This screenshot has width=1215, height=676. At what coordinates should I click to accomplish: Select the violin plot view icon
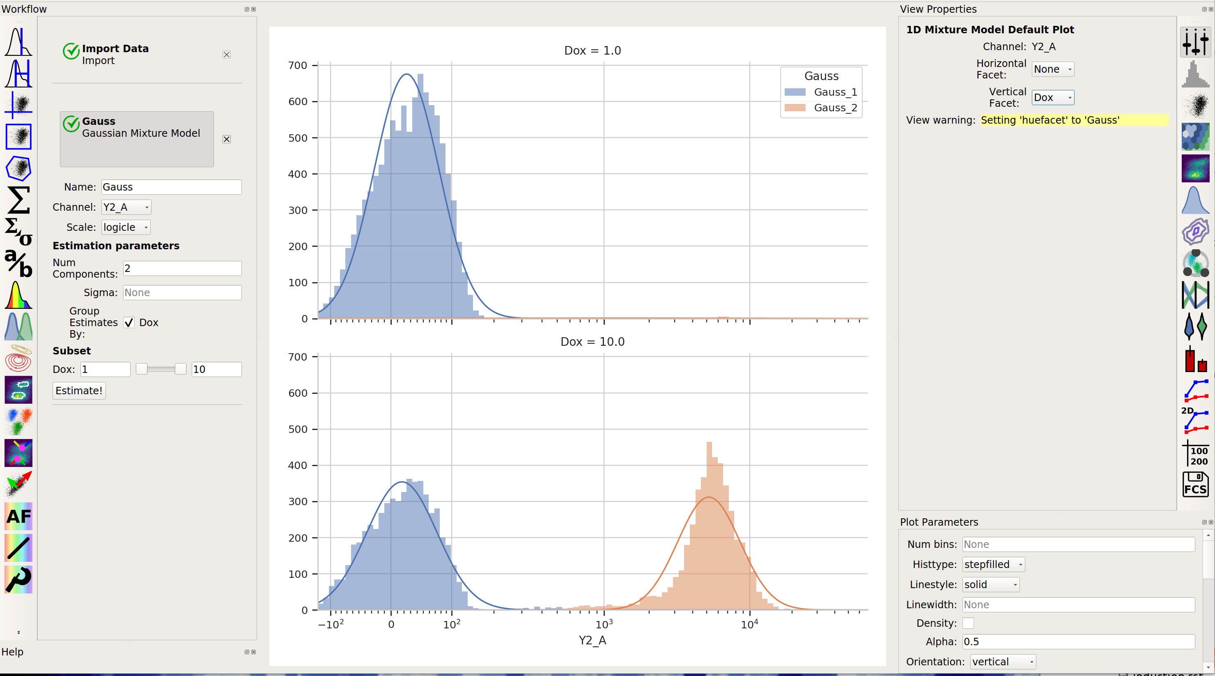[x=1195, y=327]
